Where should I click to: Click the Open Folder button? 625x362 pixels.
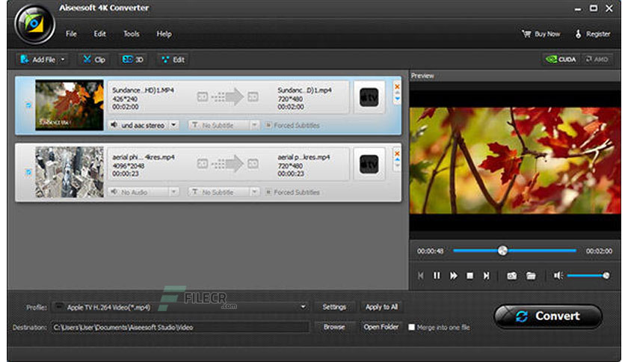[381, 327]
